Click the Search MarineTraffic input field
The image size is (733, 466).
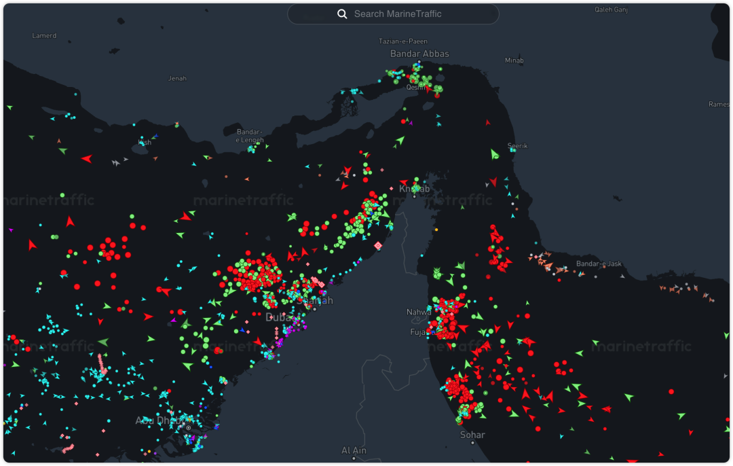pos(400,14)
